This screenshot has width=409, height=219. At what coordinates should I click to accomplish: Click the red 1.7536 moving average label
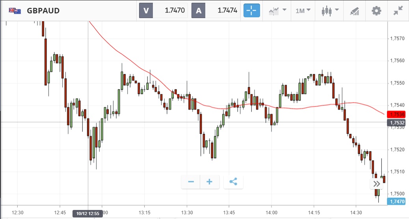click(x=397, y=114)
